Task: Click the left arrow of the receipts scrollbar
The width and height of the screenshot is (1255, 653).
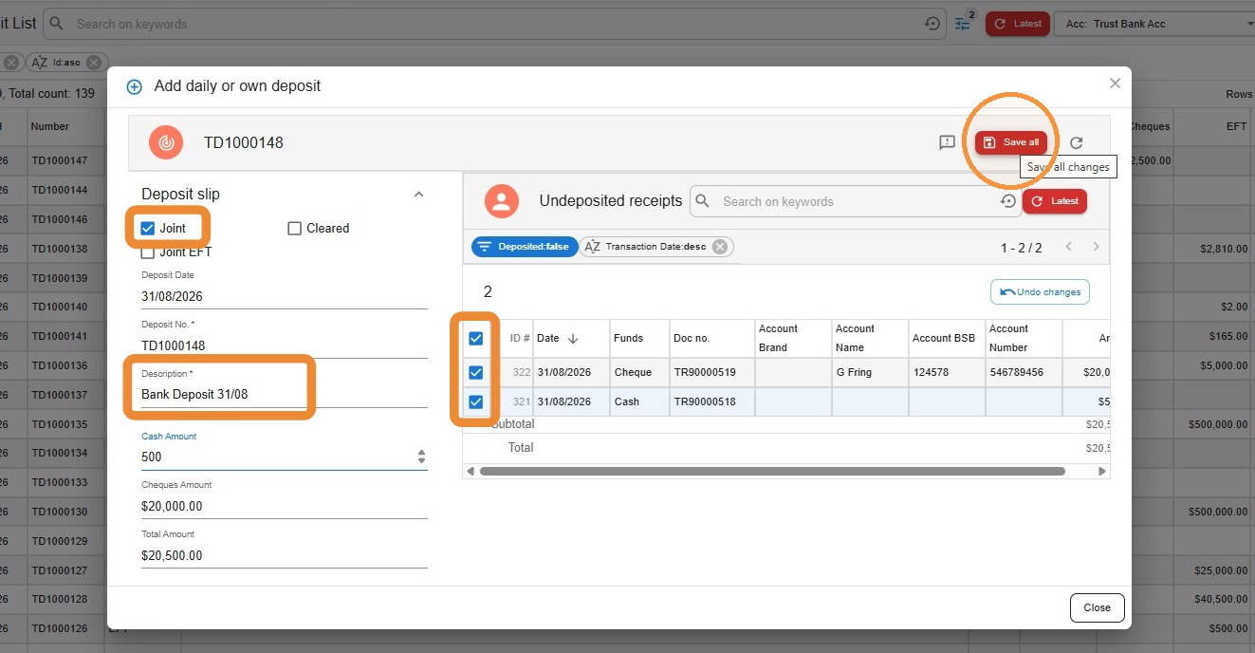Action: [x=471, y=471]
